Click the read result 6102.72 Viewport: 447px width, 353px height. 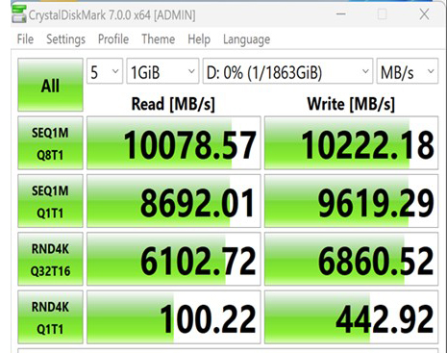[174, 259]
